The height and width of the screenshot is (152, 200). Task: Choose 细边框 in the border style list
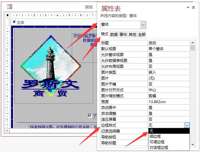coord(169,137)
